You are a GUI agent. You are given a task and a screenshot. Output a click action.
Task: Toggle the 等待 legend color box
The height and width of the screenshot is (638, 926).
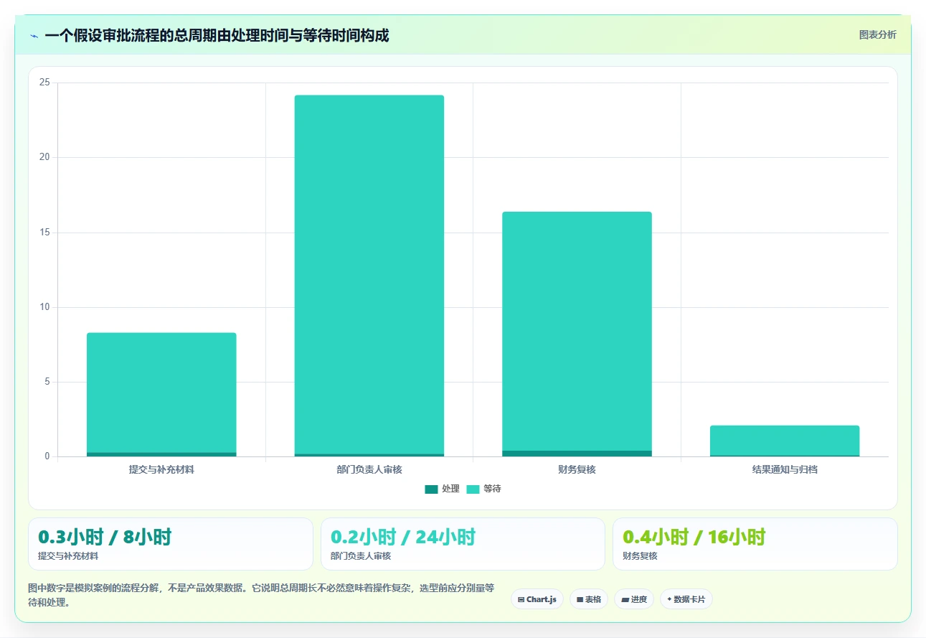[473, 489]
